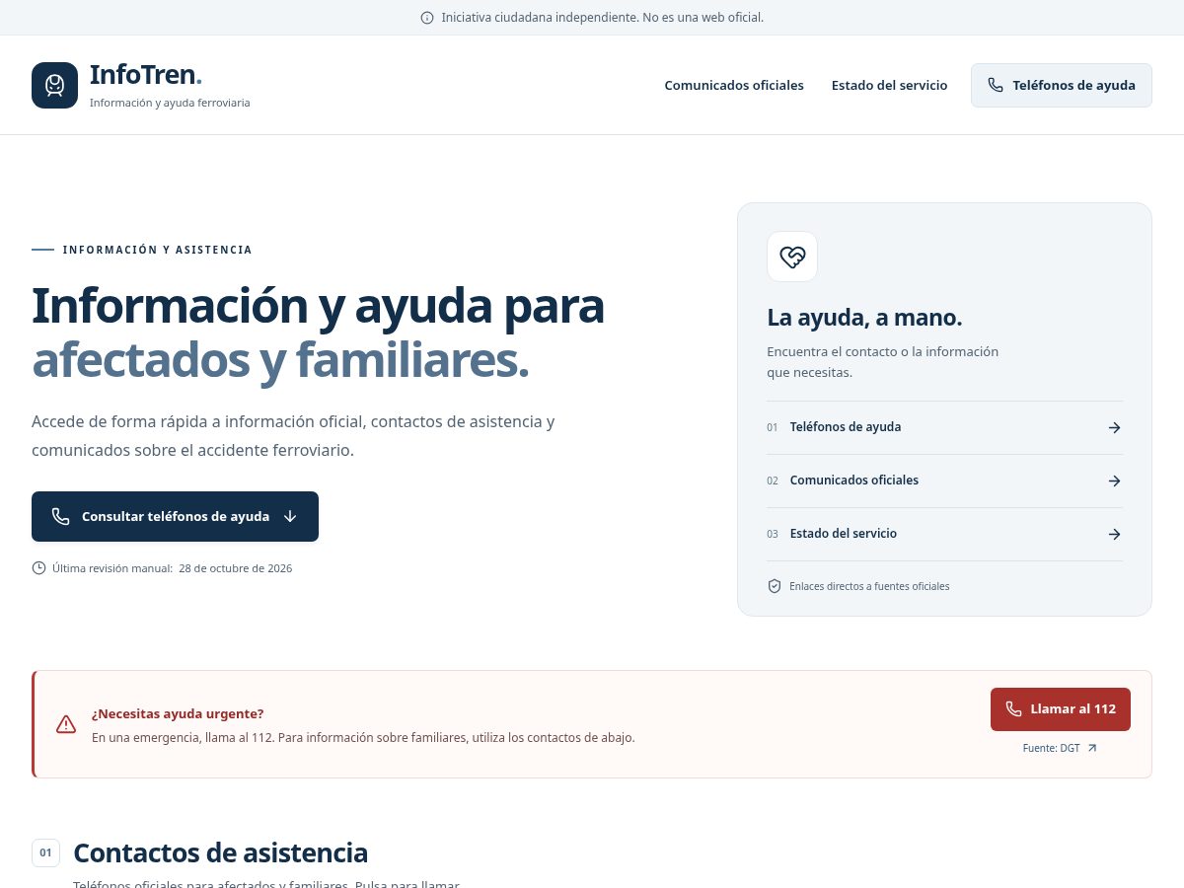Click the ¿Necesitas ayuda urgente? heading
This screenshot has height=888, width=1184.
[x=178, y=713]
